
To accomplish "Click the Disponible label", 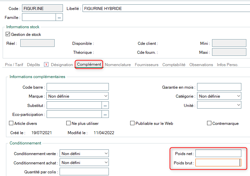I will click(x=83, y=44).
